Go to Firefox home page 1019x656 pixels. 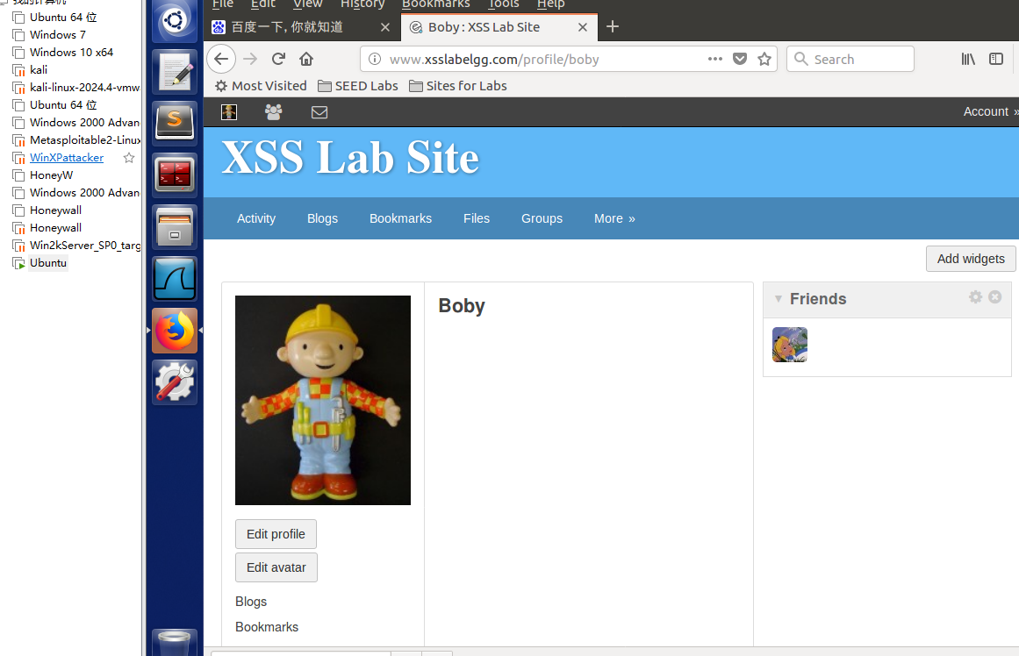(306, 59)
